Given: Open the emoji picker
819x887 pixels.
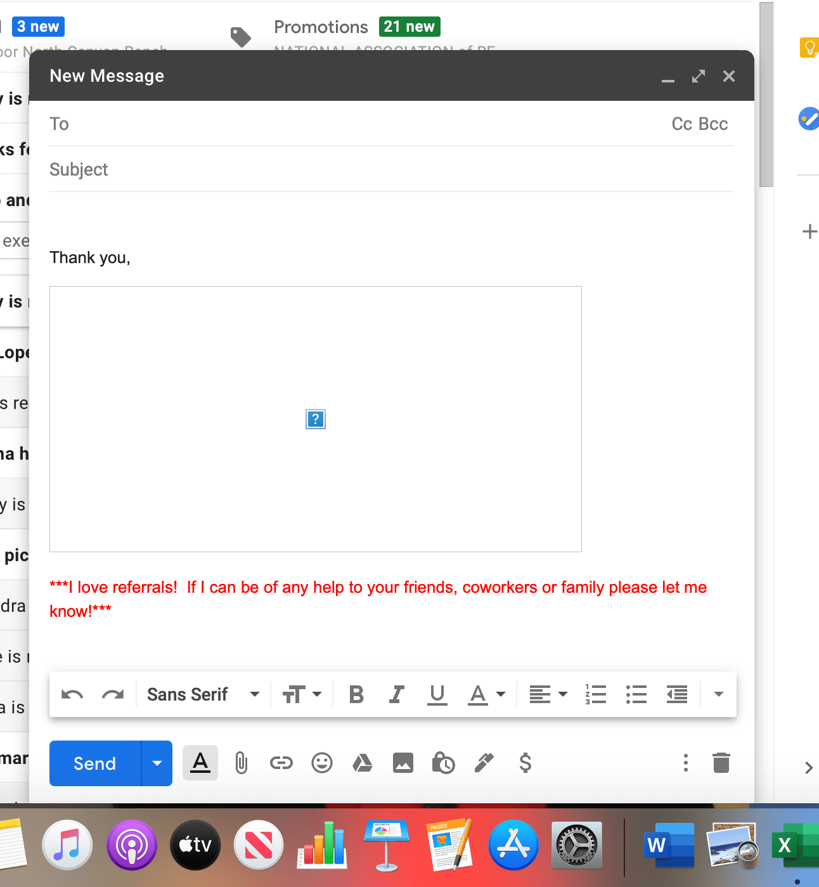Looking at the screenshot, I should (x=322, y=763).
